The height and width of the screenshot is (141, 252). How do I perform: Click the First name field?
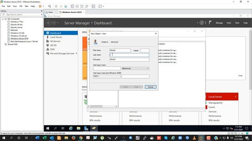[120, 51]
